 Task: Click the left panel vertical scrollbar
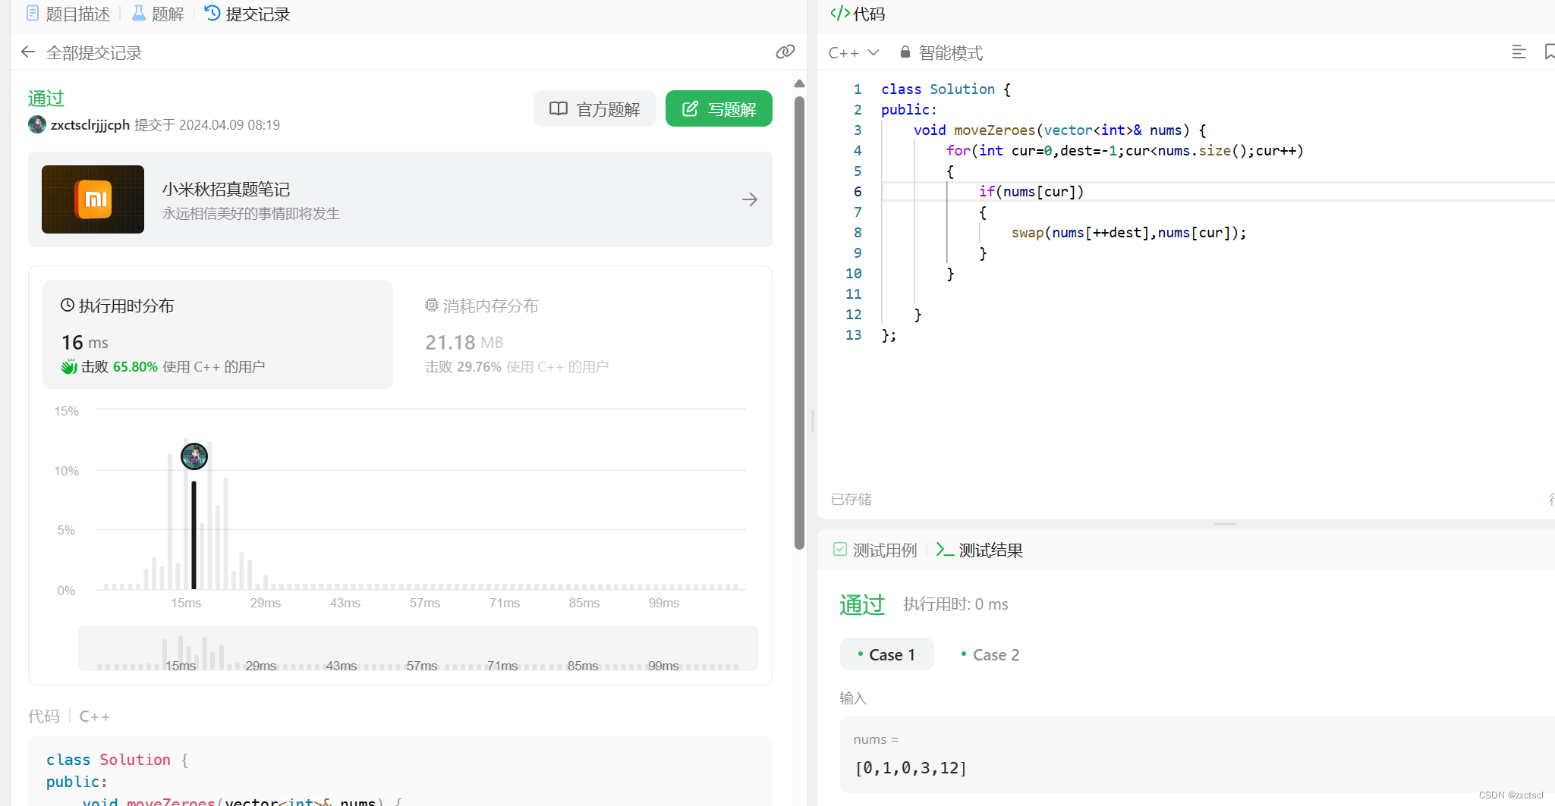[799, 322]
